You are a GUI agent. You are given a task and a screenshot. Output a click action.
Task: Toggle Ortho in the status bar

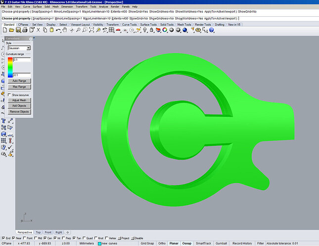click(x=162, y=244)
